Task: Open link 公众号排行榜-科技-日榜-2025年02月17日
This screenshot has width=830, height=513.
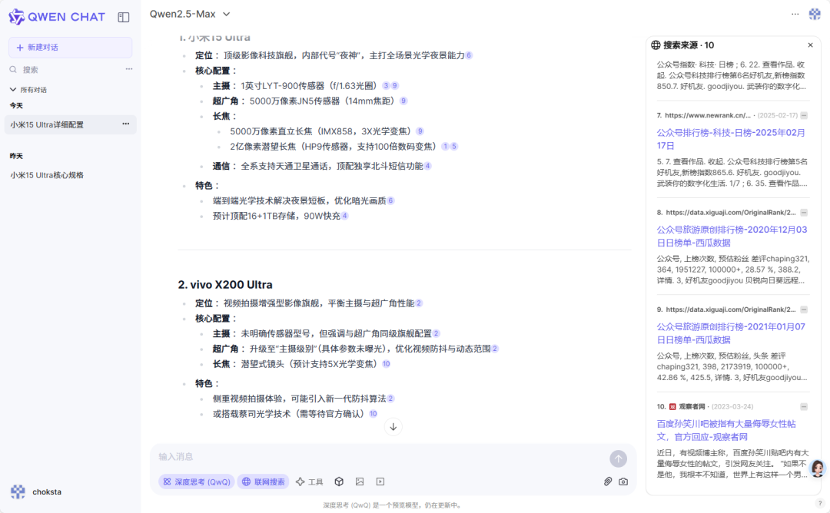Action: click(x=731, y=139)
